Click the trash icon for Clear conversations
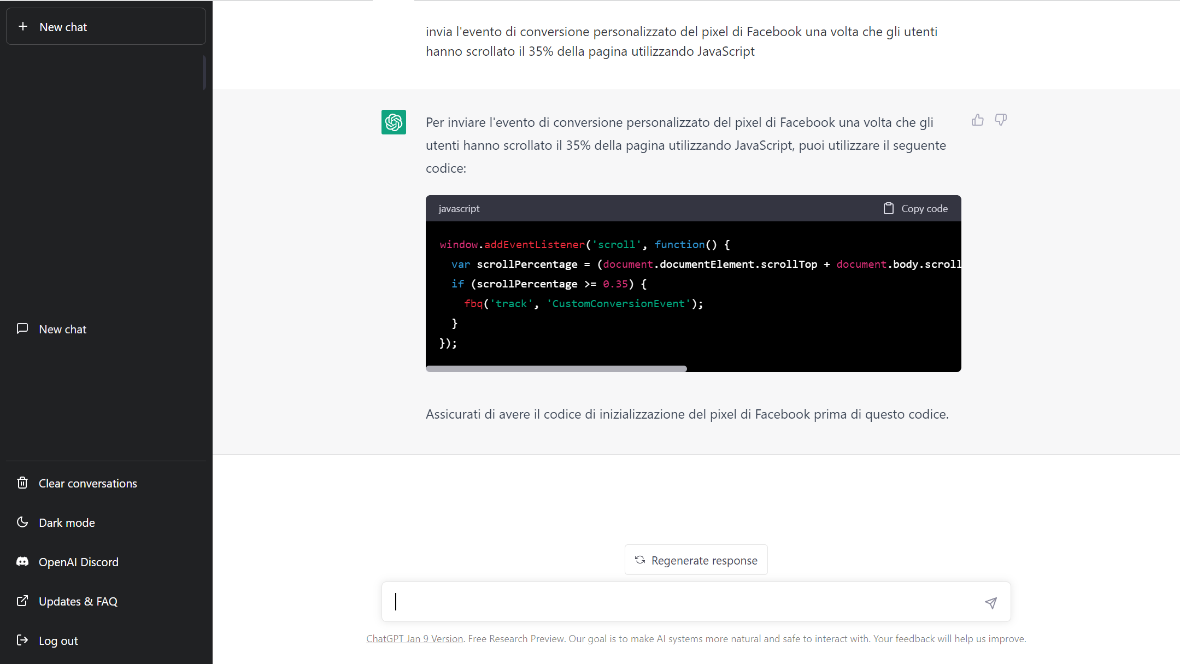This screenshot has width=1180, height=664. [x=22, y=483]
